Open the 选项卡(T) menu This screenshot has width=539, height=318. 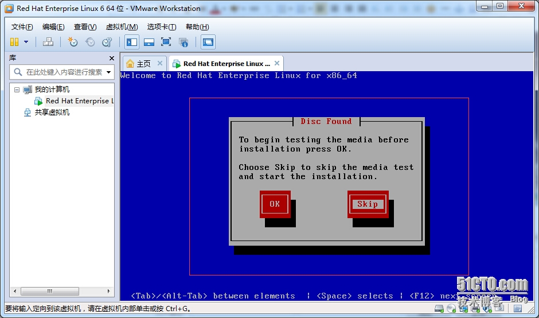pos(162,27)
